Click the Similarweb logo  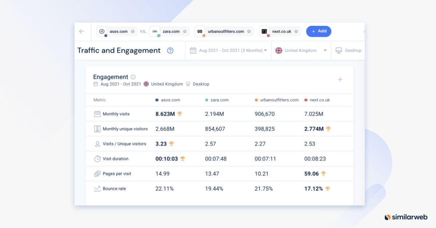[405, 217]
